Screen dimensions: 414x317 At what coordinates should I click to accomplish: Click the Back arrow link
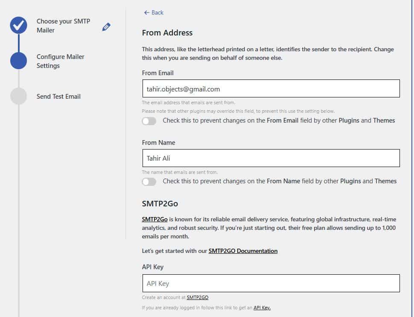(x=154, y=12)
